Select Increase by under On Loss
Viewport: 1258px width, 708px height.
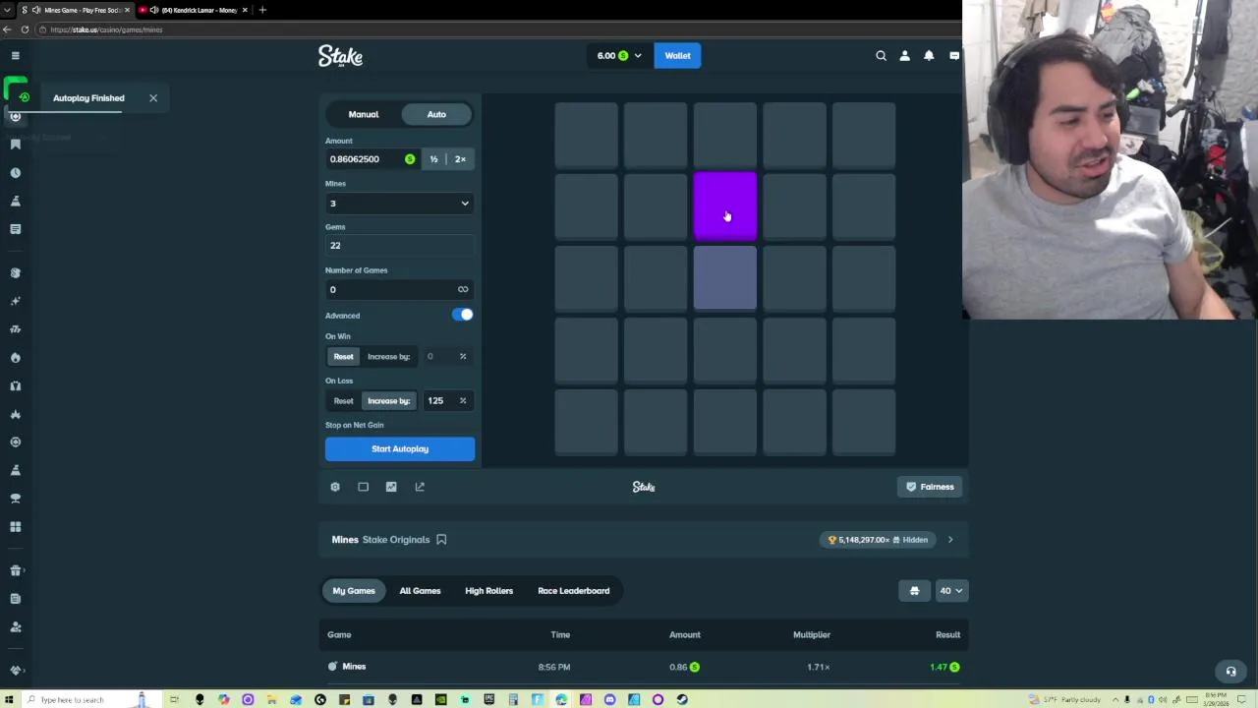coord(388,401)
